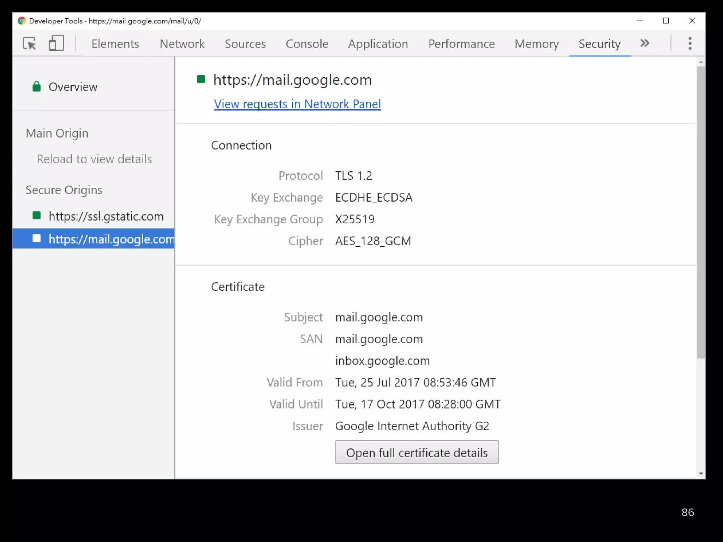Click the Subject value mail.google.com

coord(379,317)
